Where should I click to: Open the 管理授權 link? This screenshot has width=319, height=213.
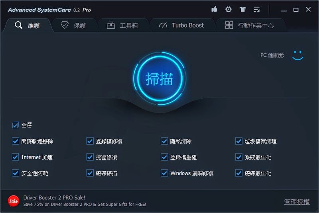(297, 201)
